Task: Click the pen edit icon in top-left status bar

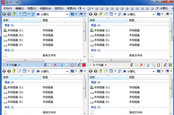Action: [79, 65]
